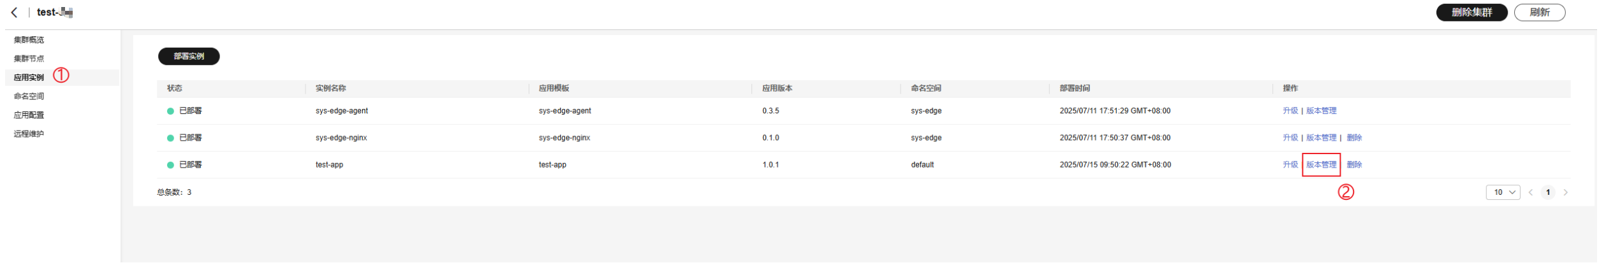Click the 部署实例 button
Screen dimensions: 1599x263
tap(189, 57)
